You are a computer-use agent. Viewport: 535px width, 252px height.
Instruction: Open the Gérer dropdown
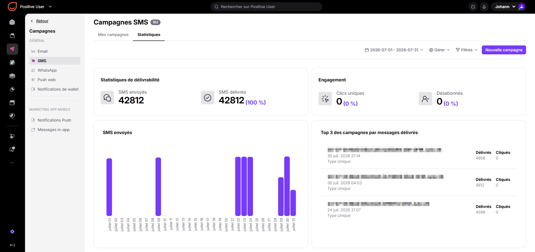[x=439, y=50]
